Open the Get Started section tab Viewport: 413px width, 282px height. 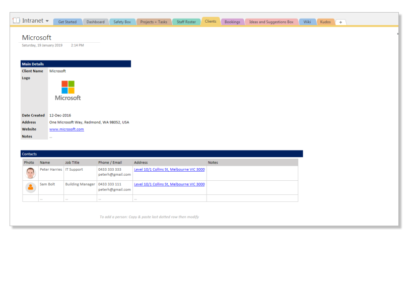pyautogui.click(x=67, y=22)
